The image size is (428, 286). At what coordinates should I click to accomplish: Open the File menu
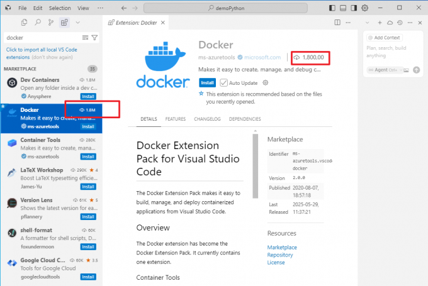click(23, 8)
